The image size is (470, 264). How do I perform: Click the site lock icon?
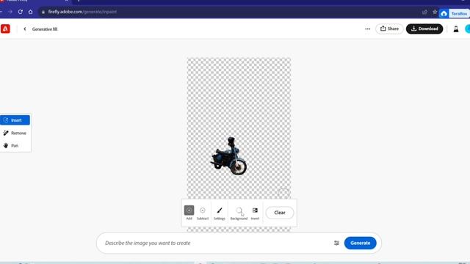coord(43,12)
